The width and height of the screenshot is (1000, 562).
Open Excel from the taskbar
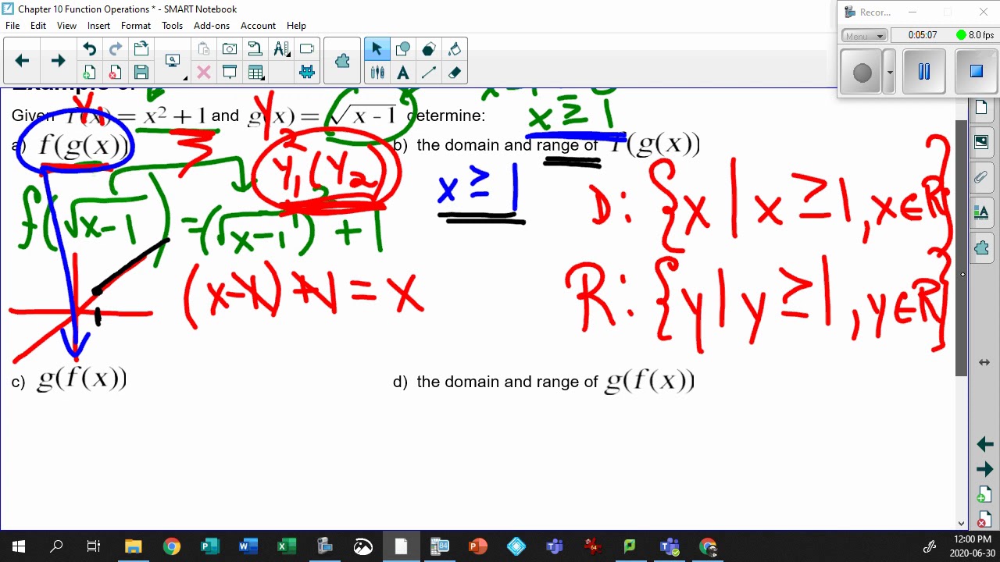(286, 546)
